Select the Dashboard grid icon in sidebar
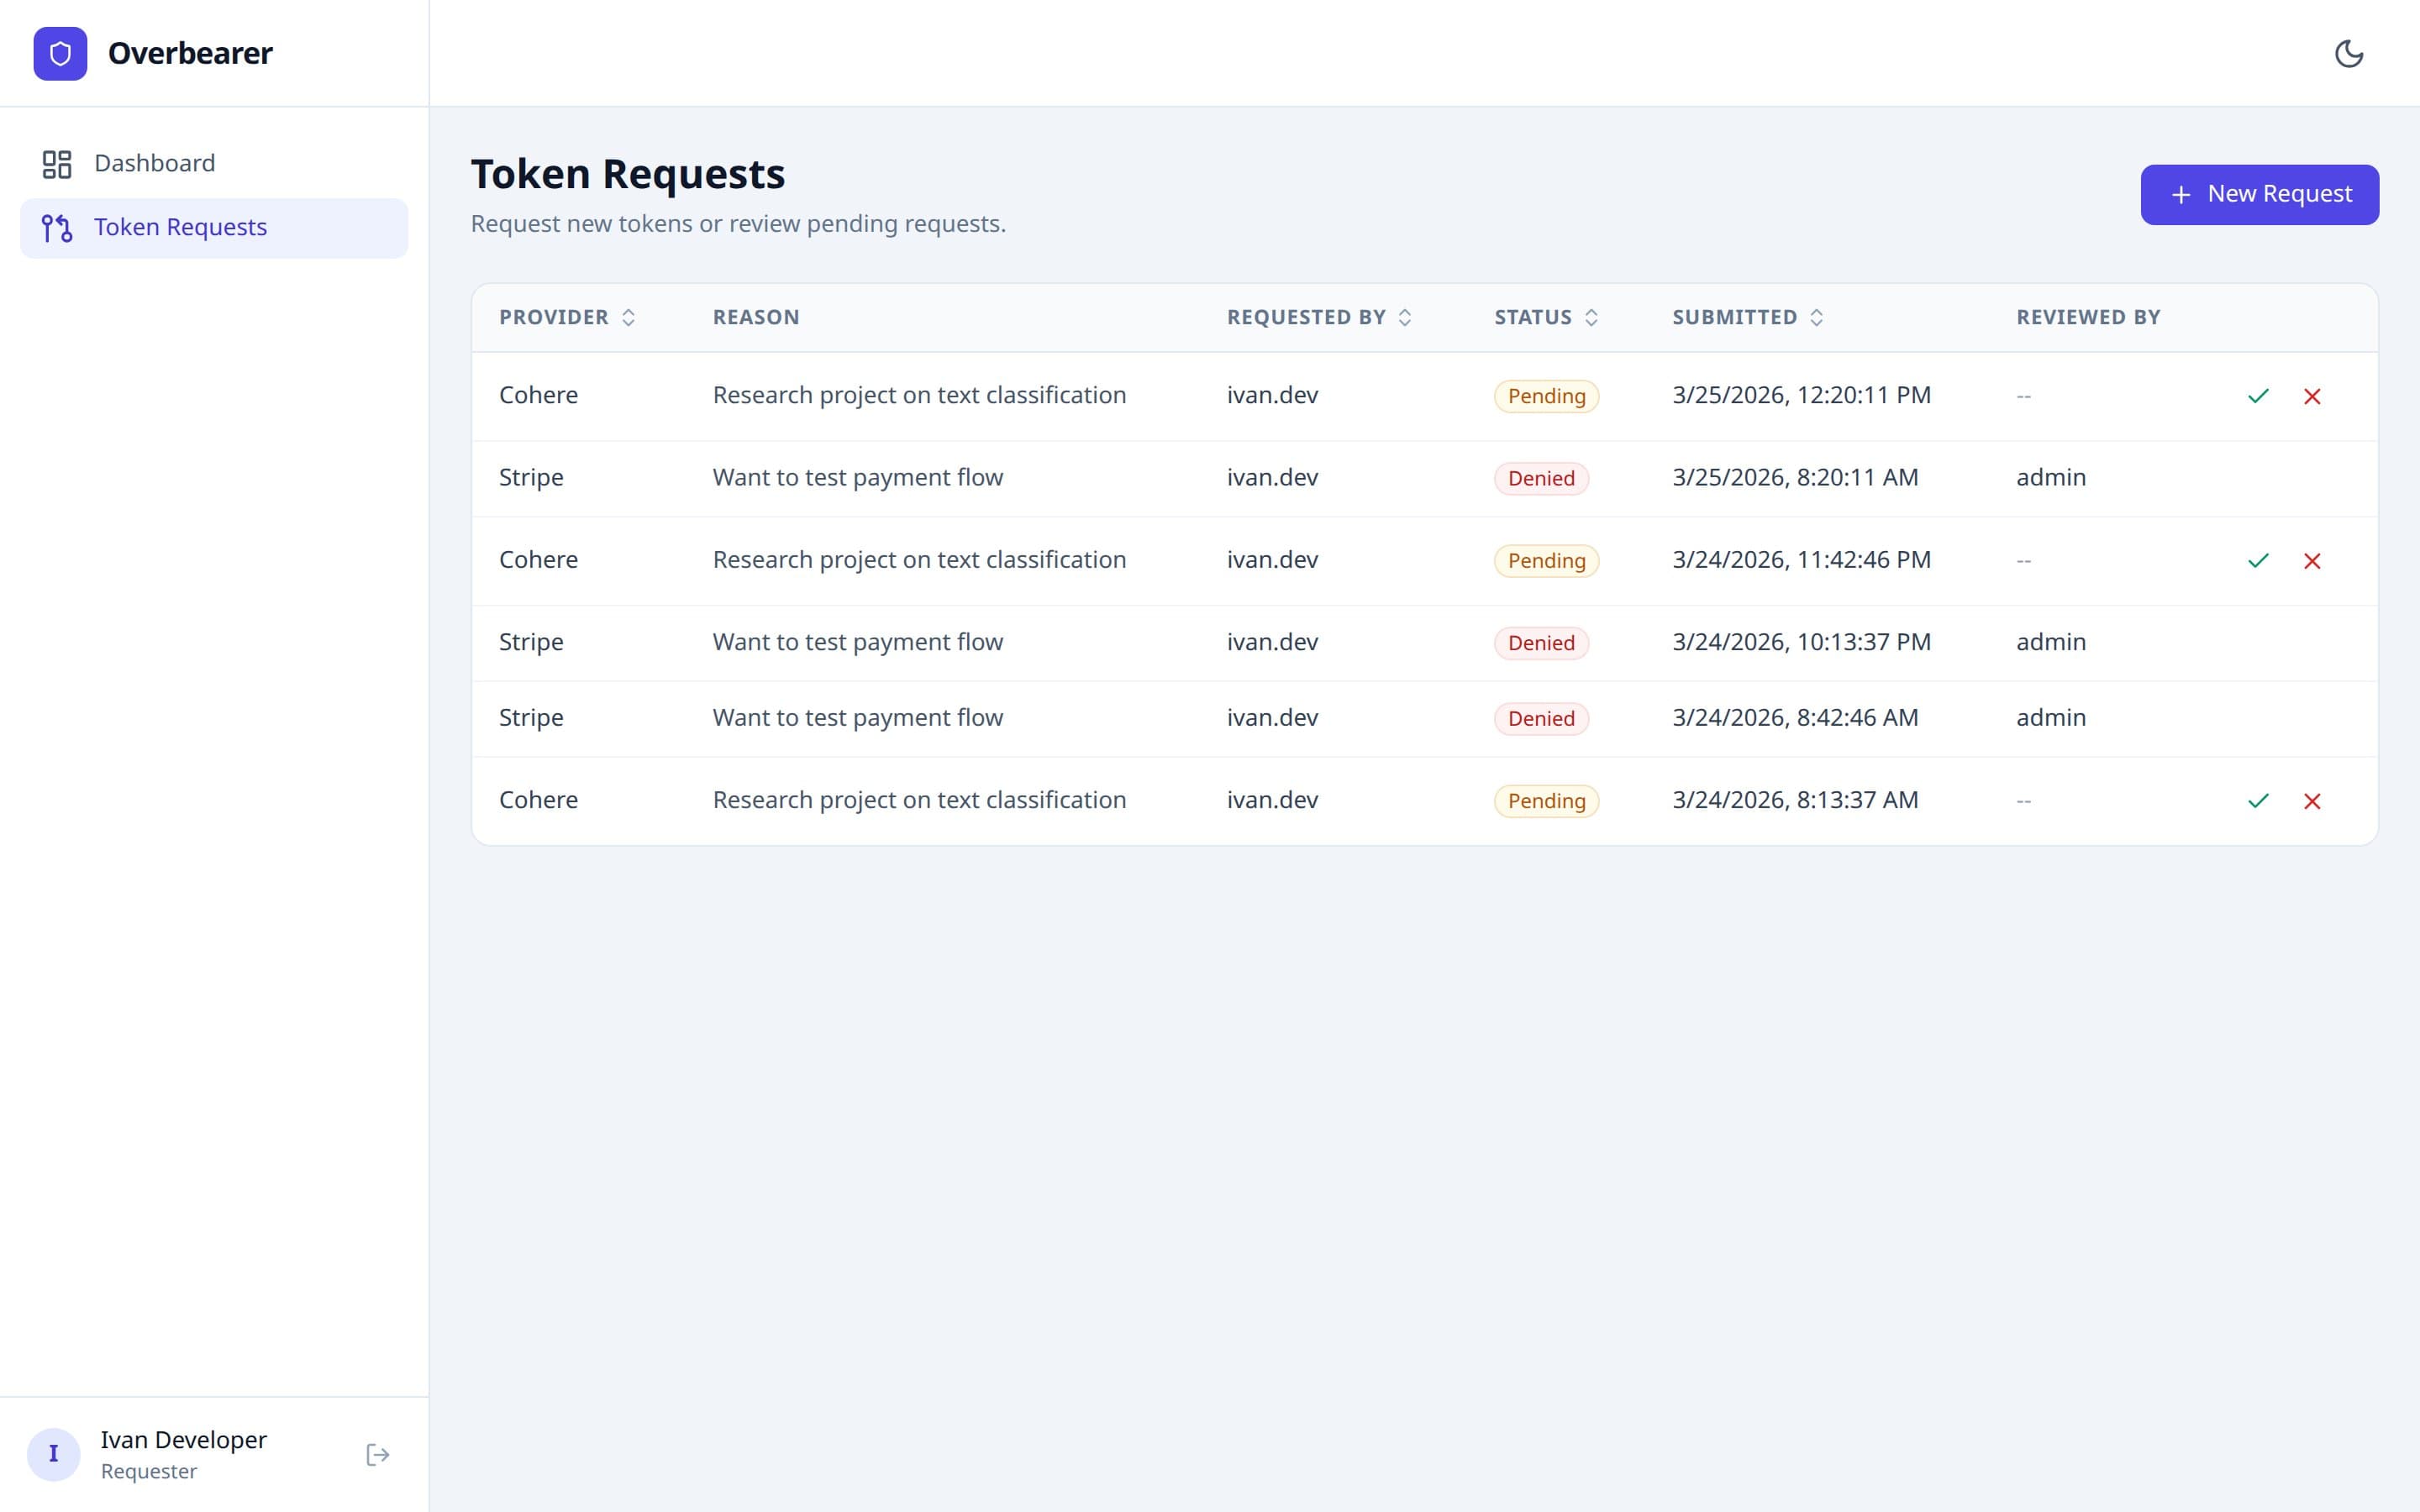 click(57, 163)
